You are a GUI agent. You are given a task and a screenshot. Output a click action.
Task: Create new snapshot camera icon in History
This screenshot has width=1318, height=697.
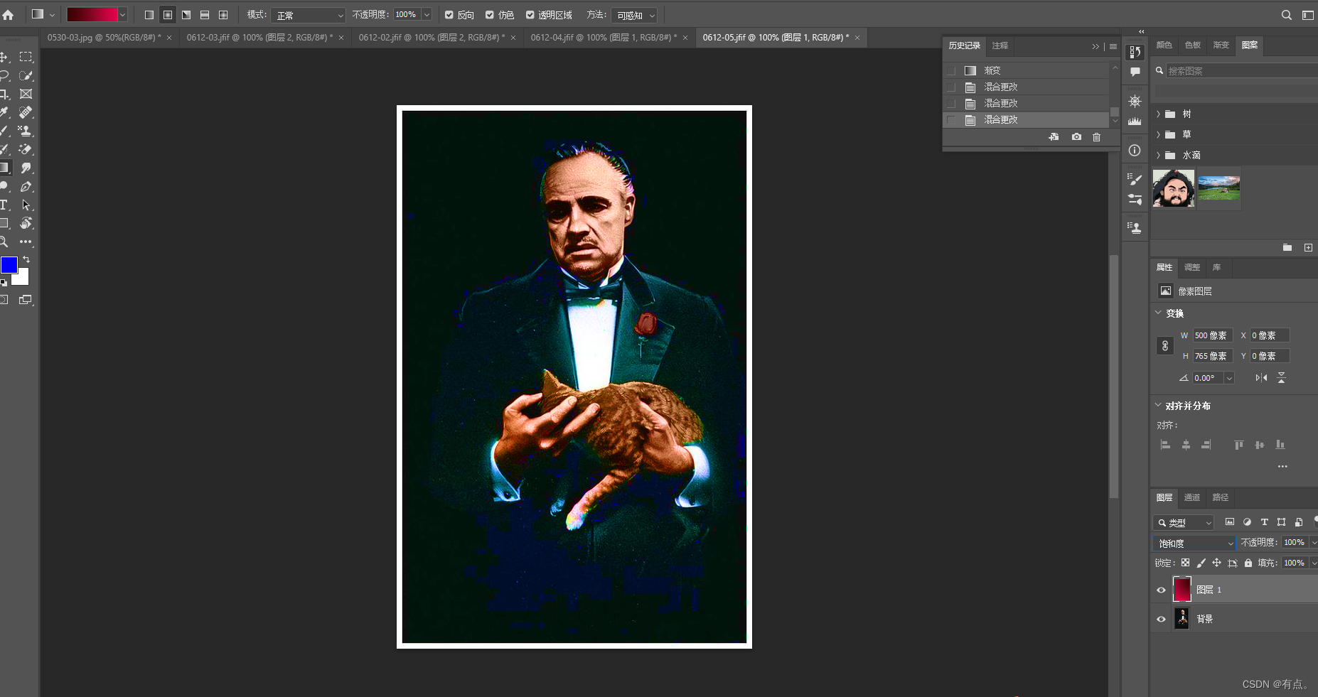pos(1076,136)
